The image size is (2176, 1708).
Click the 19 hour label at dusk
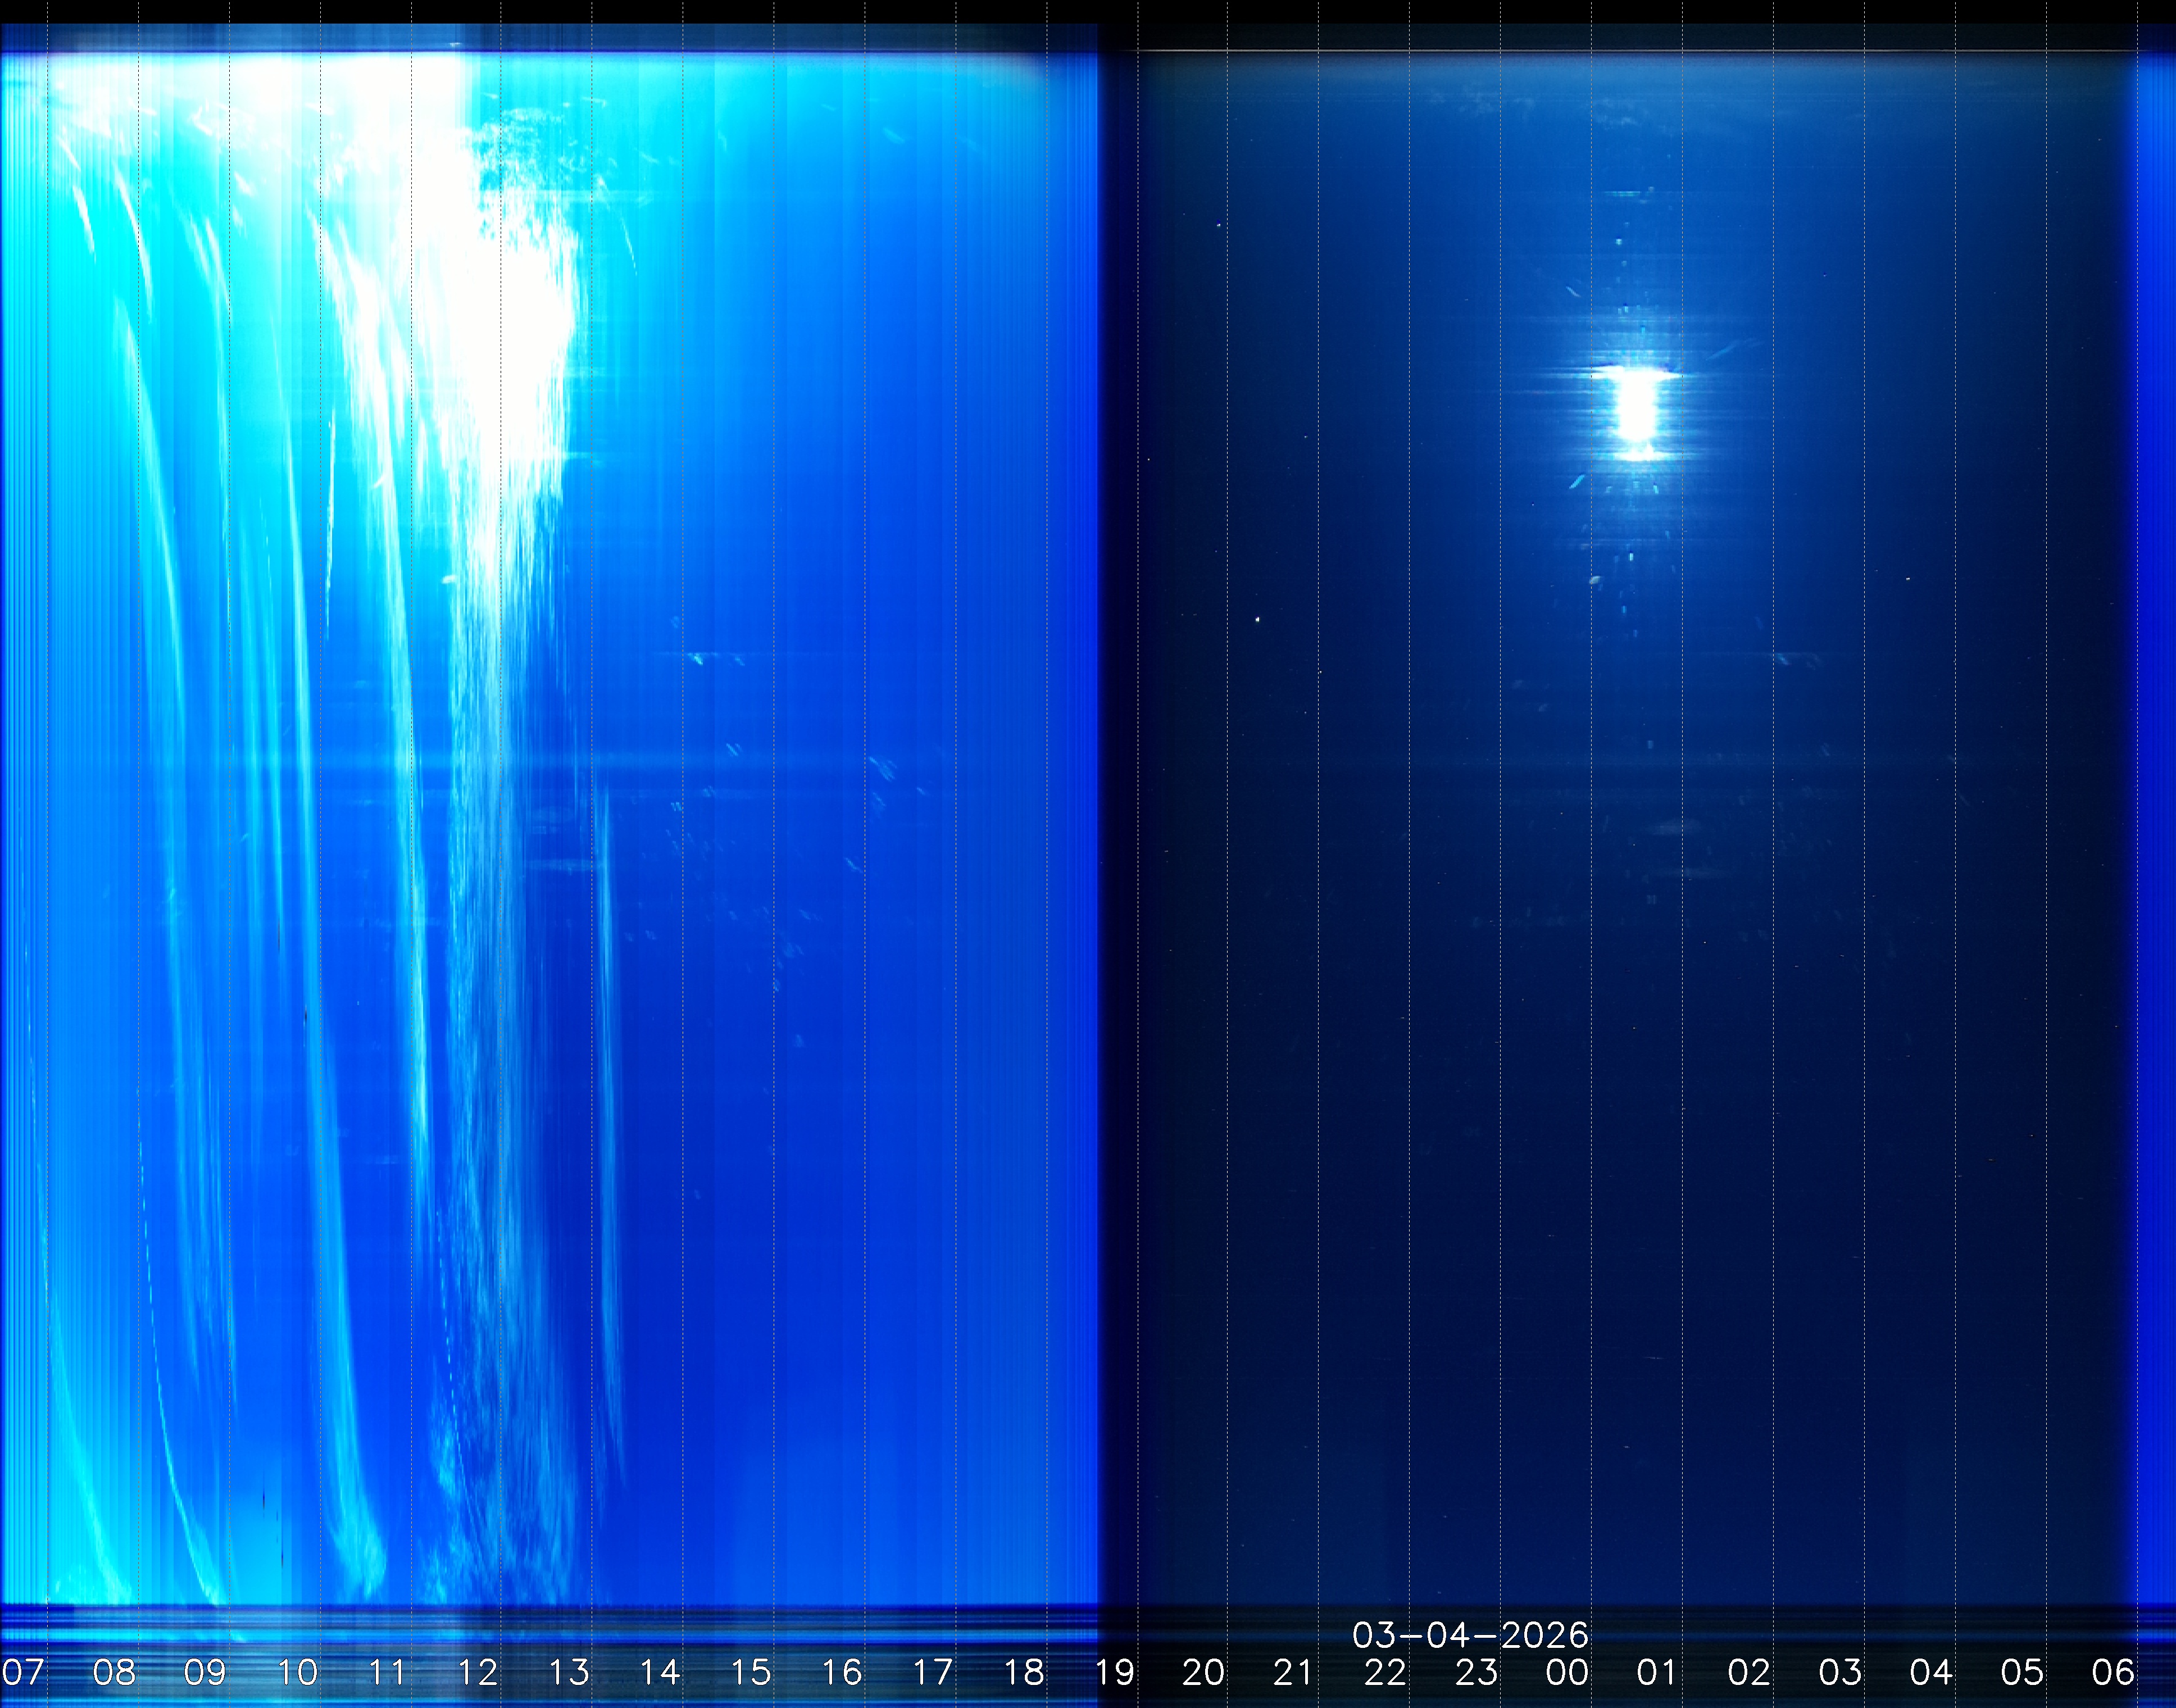[1114, 1672]
